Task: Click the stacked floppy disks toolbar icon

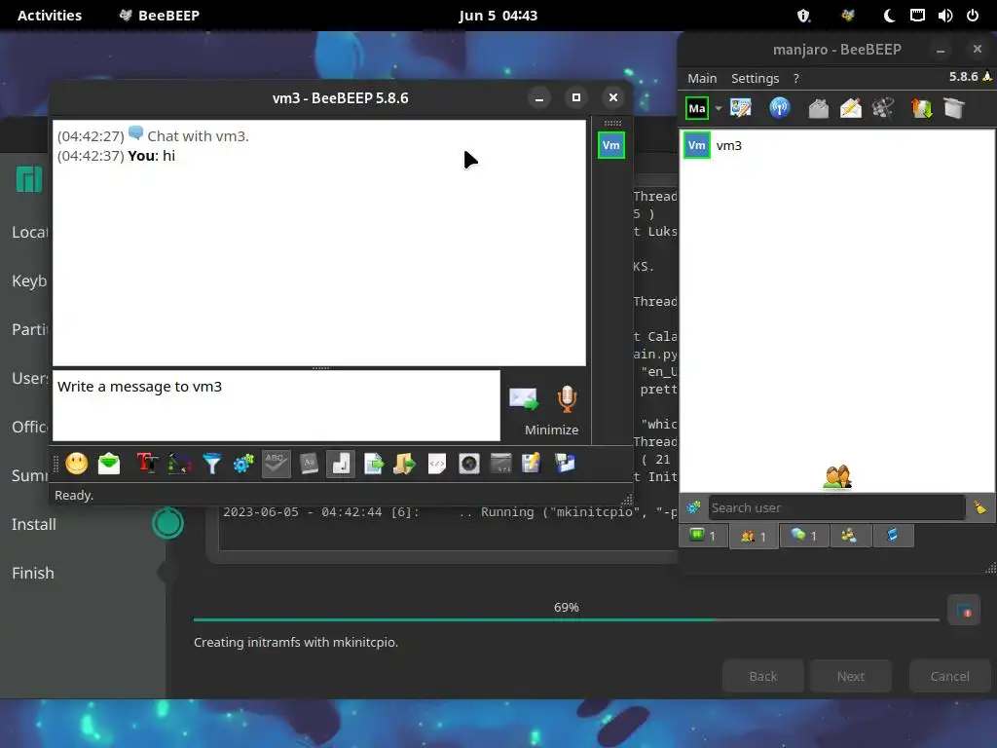Action: pos(565,464)
